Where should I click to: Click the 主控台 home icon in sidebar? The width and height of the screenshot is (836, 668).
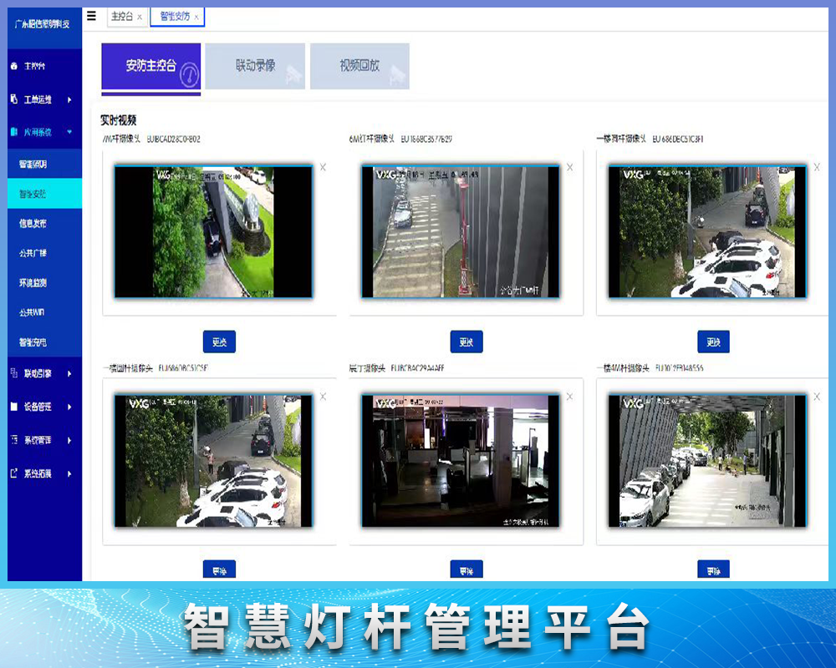(13, 66)
